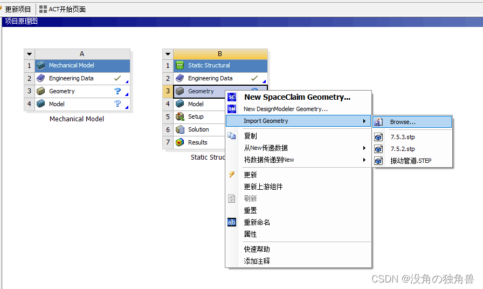Open system A dropdown arrow

coord(29,54)
